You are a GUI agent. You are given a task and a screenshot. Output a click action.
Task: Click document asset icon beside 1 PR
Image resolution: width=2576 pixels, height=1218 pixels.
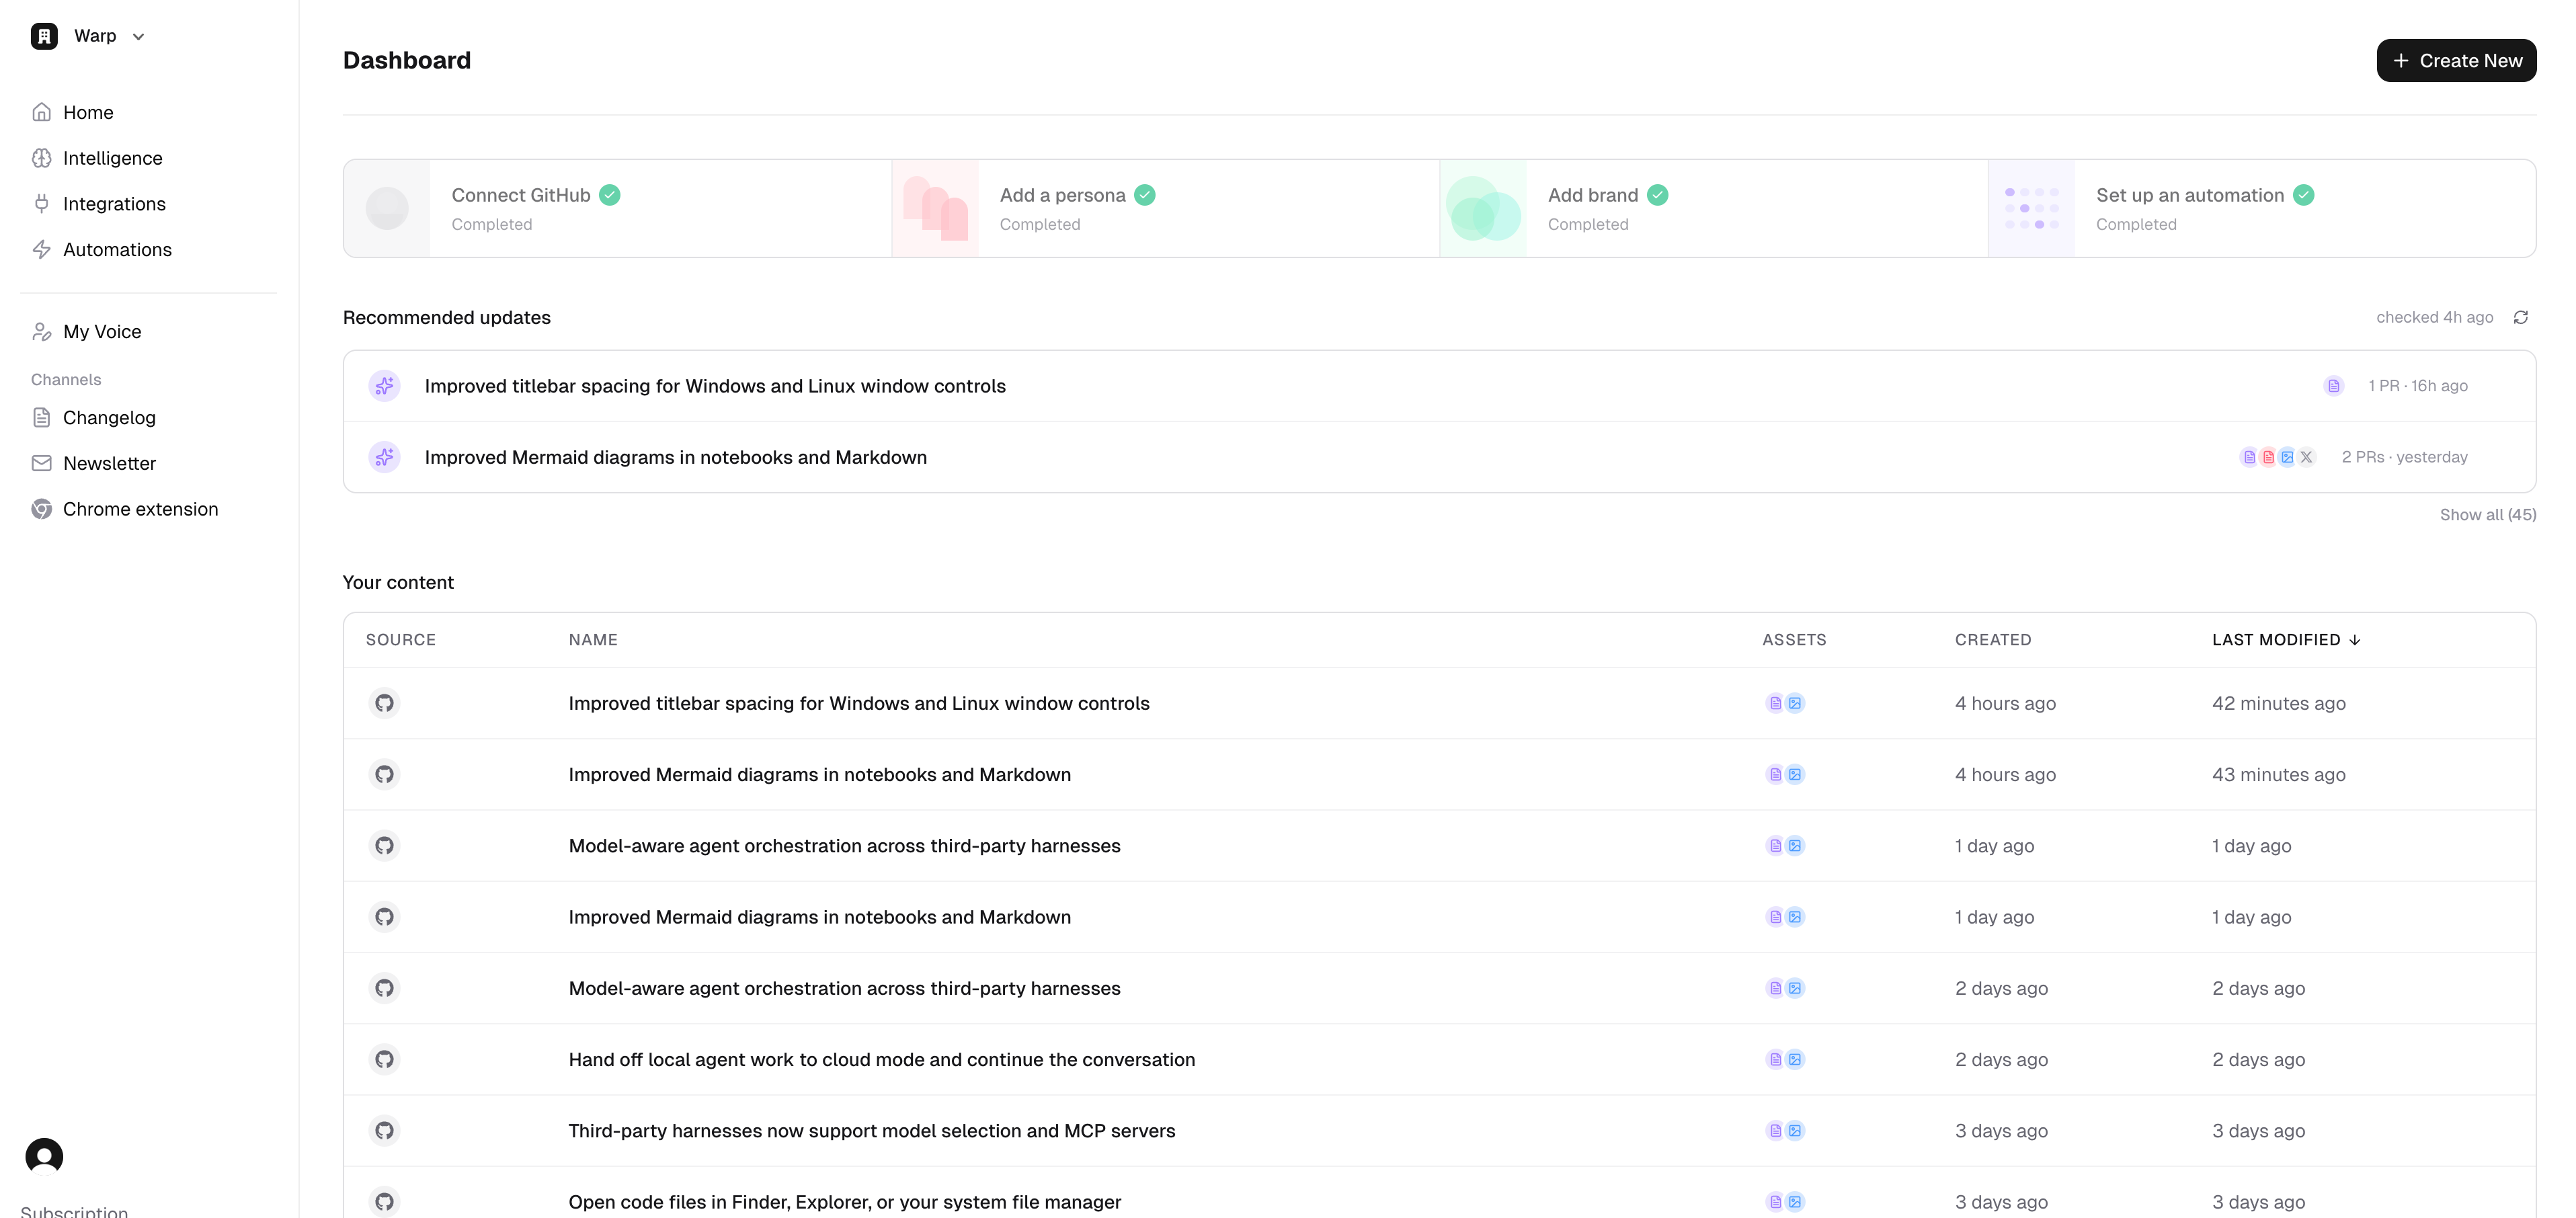pyautogui.click(x=2334, y=386)
